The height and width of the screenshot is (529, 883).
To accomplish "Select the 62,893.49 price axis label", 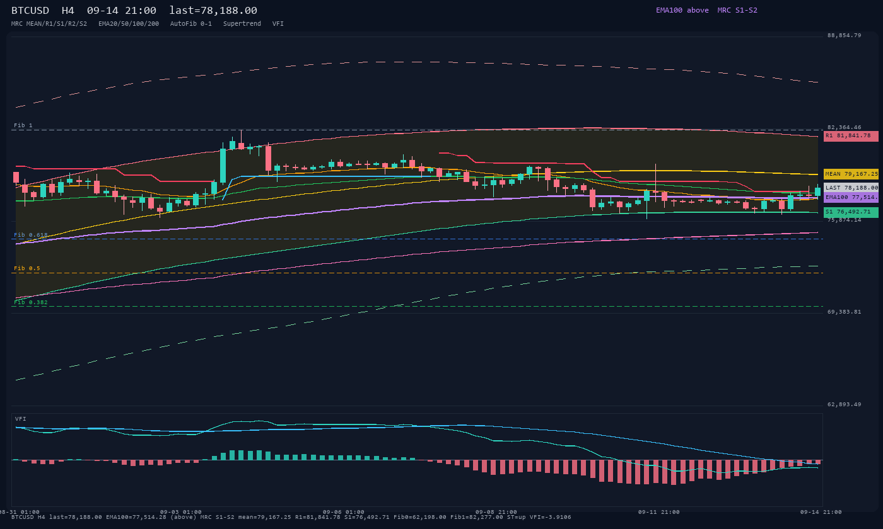I will tap(844, 404).
